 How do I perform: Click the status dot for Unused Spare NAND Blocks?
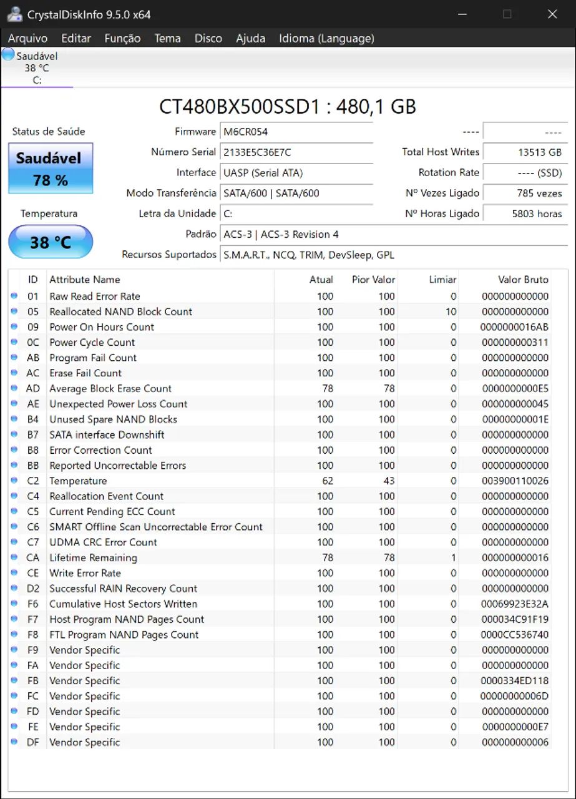tap(14, 419)
